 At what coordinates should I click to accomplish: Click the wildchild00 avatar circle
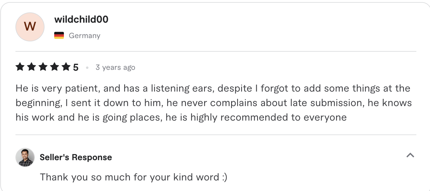pyautogui.click(x=30, y=27)
